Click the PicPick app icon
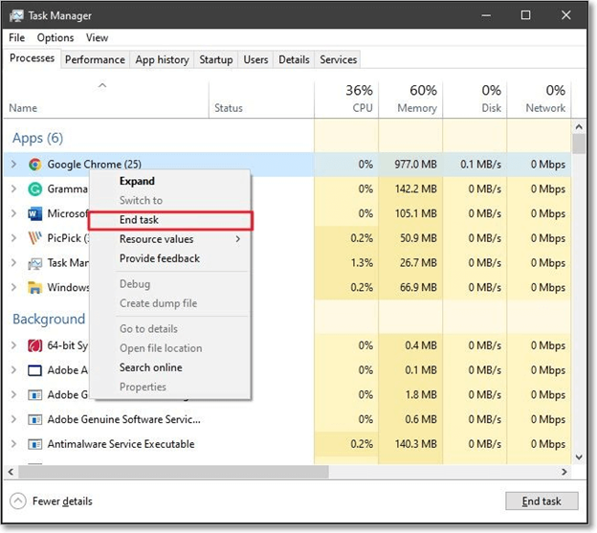 [x=35, y=238]
